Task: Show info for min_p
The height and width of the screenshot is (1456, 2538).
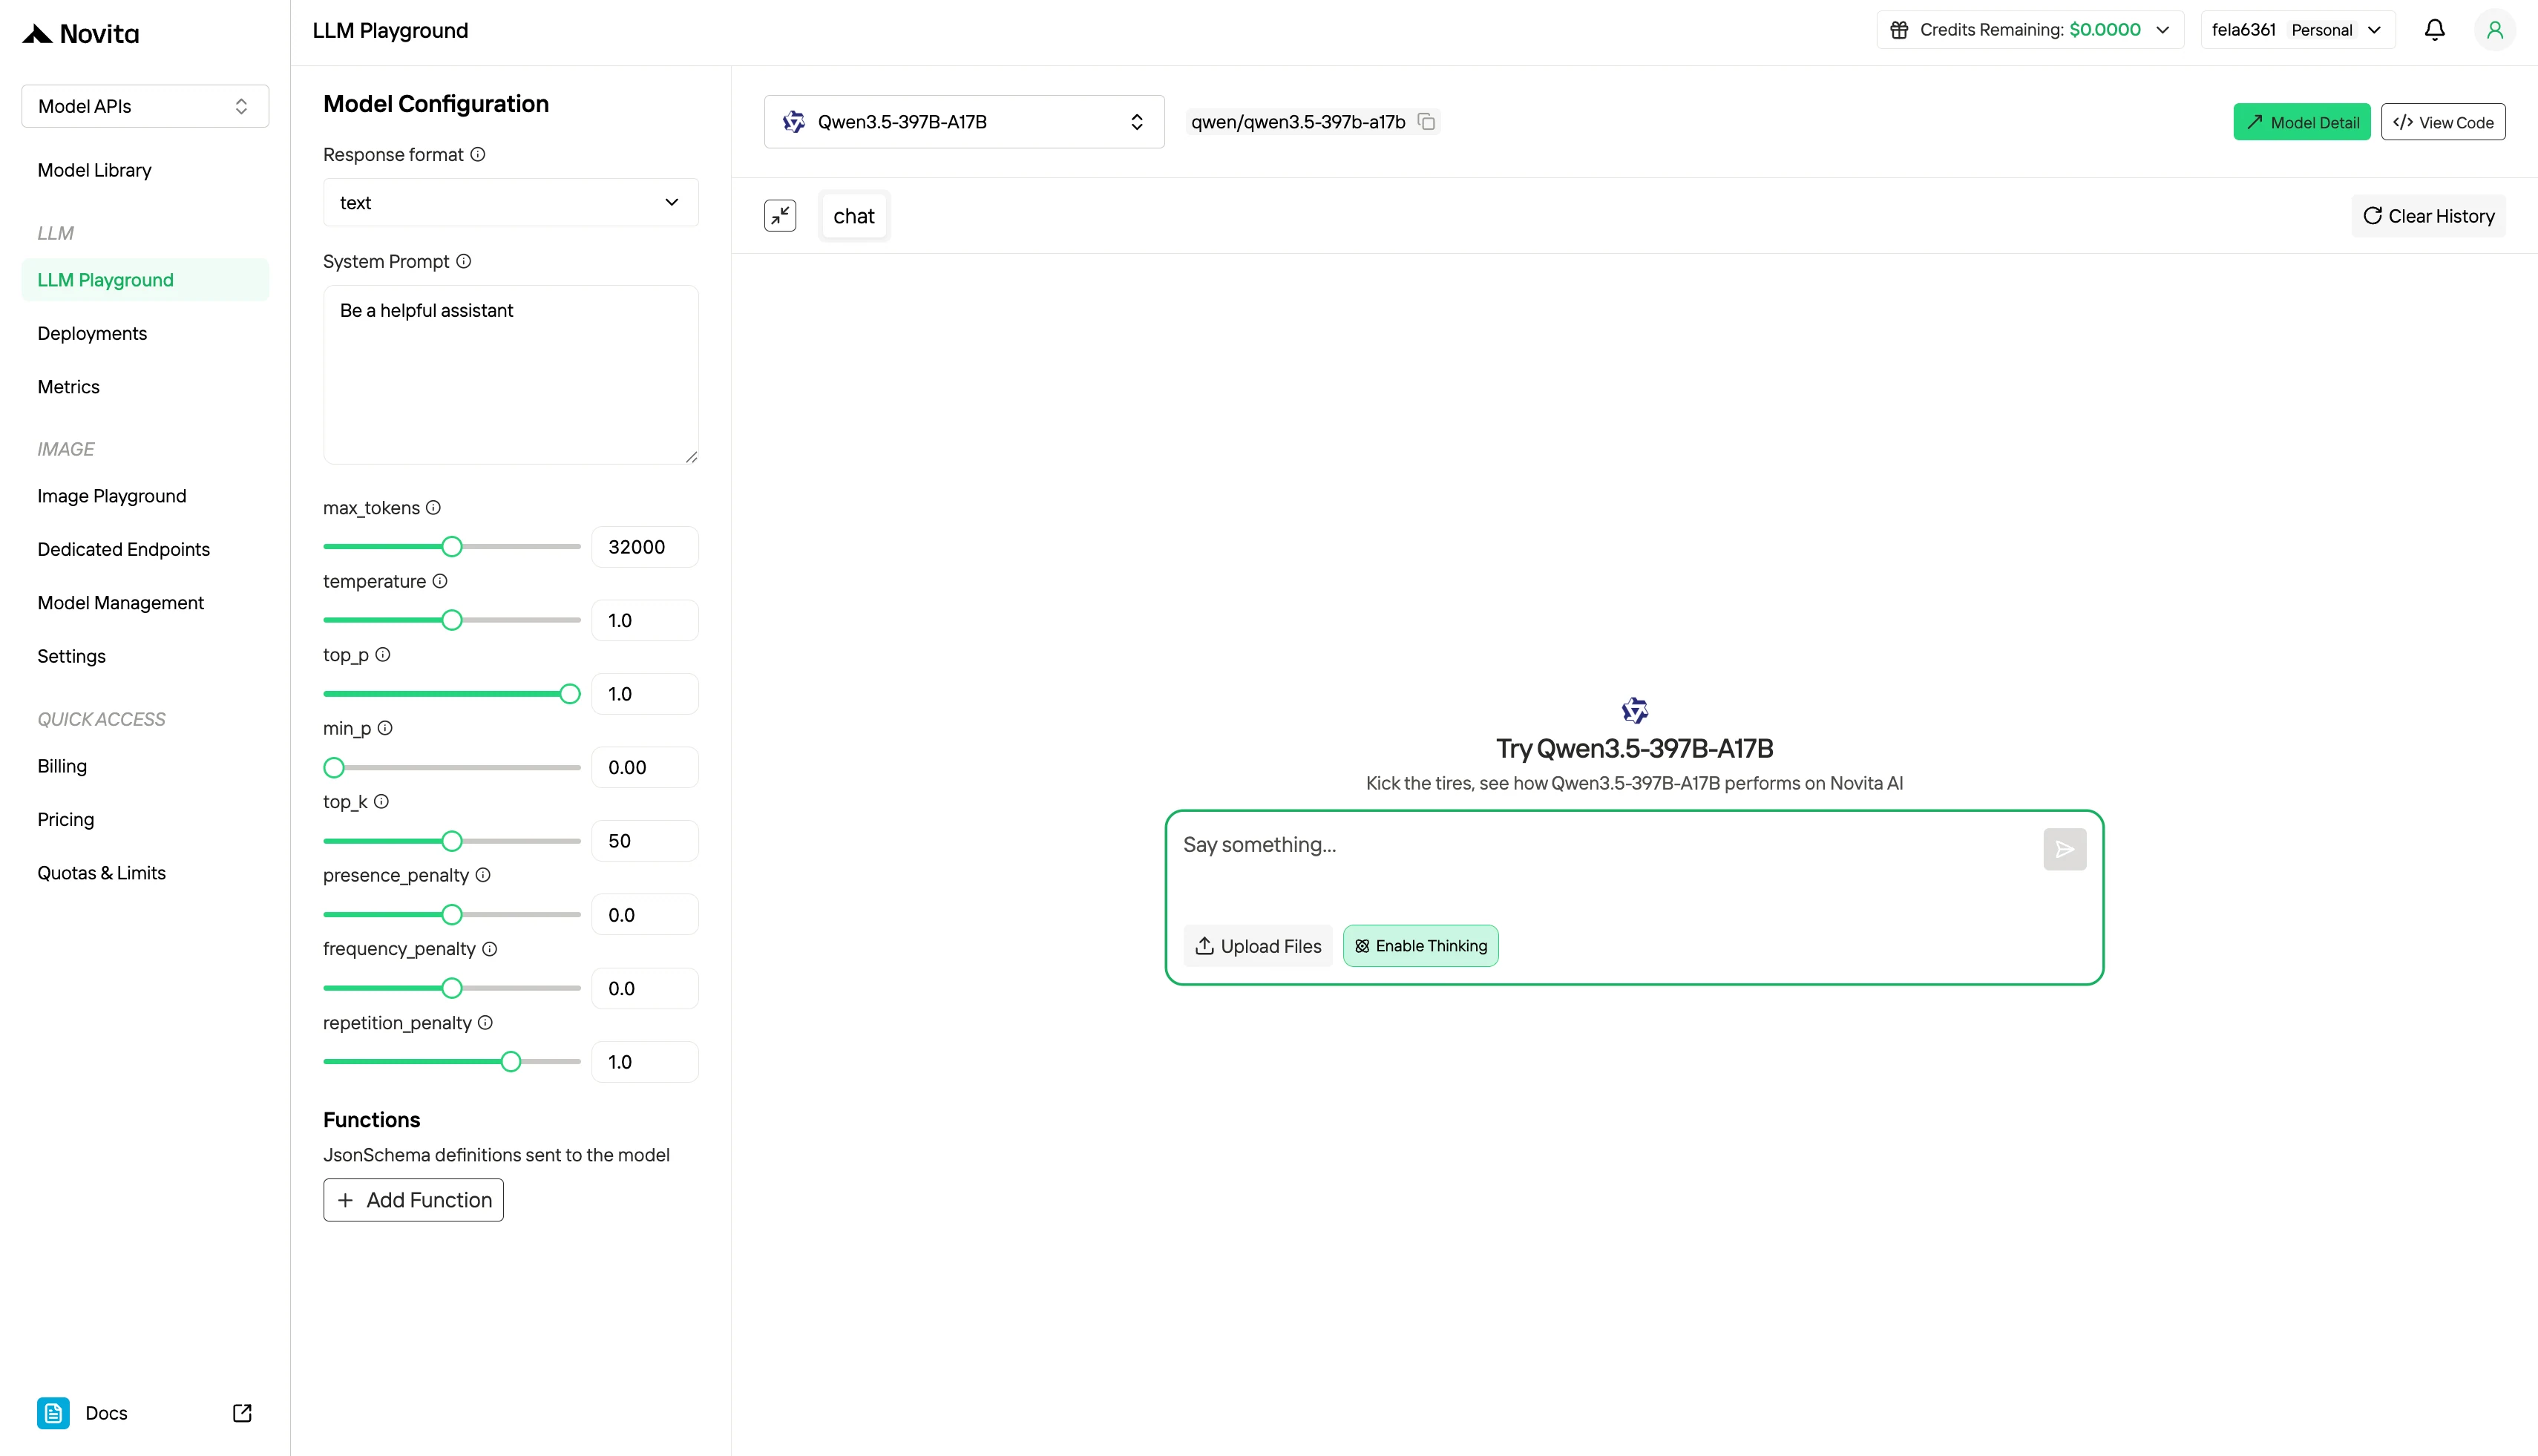Action: [385, 728]
